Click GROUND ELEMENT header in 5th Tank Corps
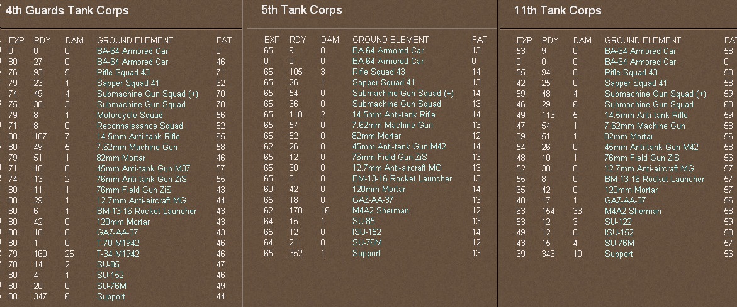This screenshot has height=307, width=737. pyautogui.click(x=390, y=40)
